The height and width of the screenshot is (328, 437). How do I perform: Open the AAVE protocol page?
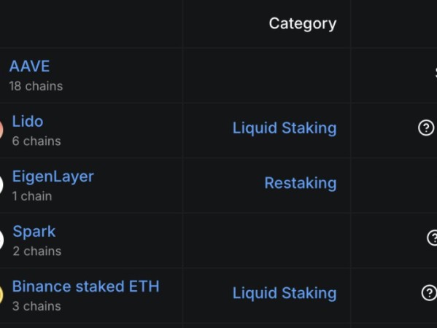[x=29, y=66]
